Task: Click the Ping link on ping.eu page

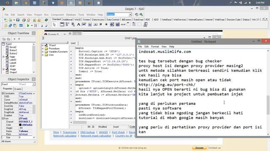Action: pyautogui.click(x=56, y=133)
